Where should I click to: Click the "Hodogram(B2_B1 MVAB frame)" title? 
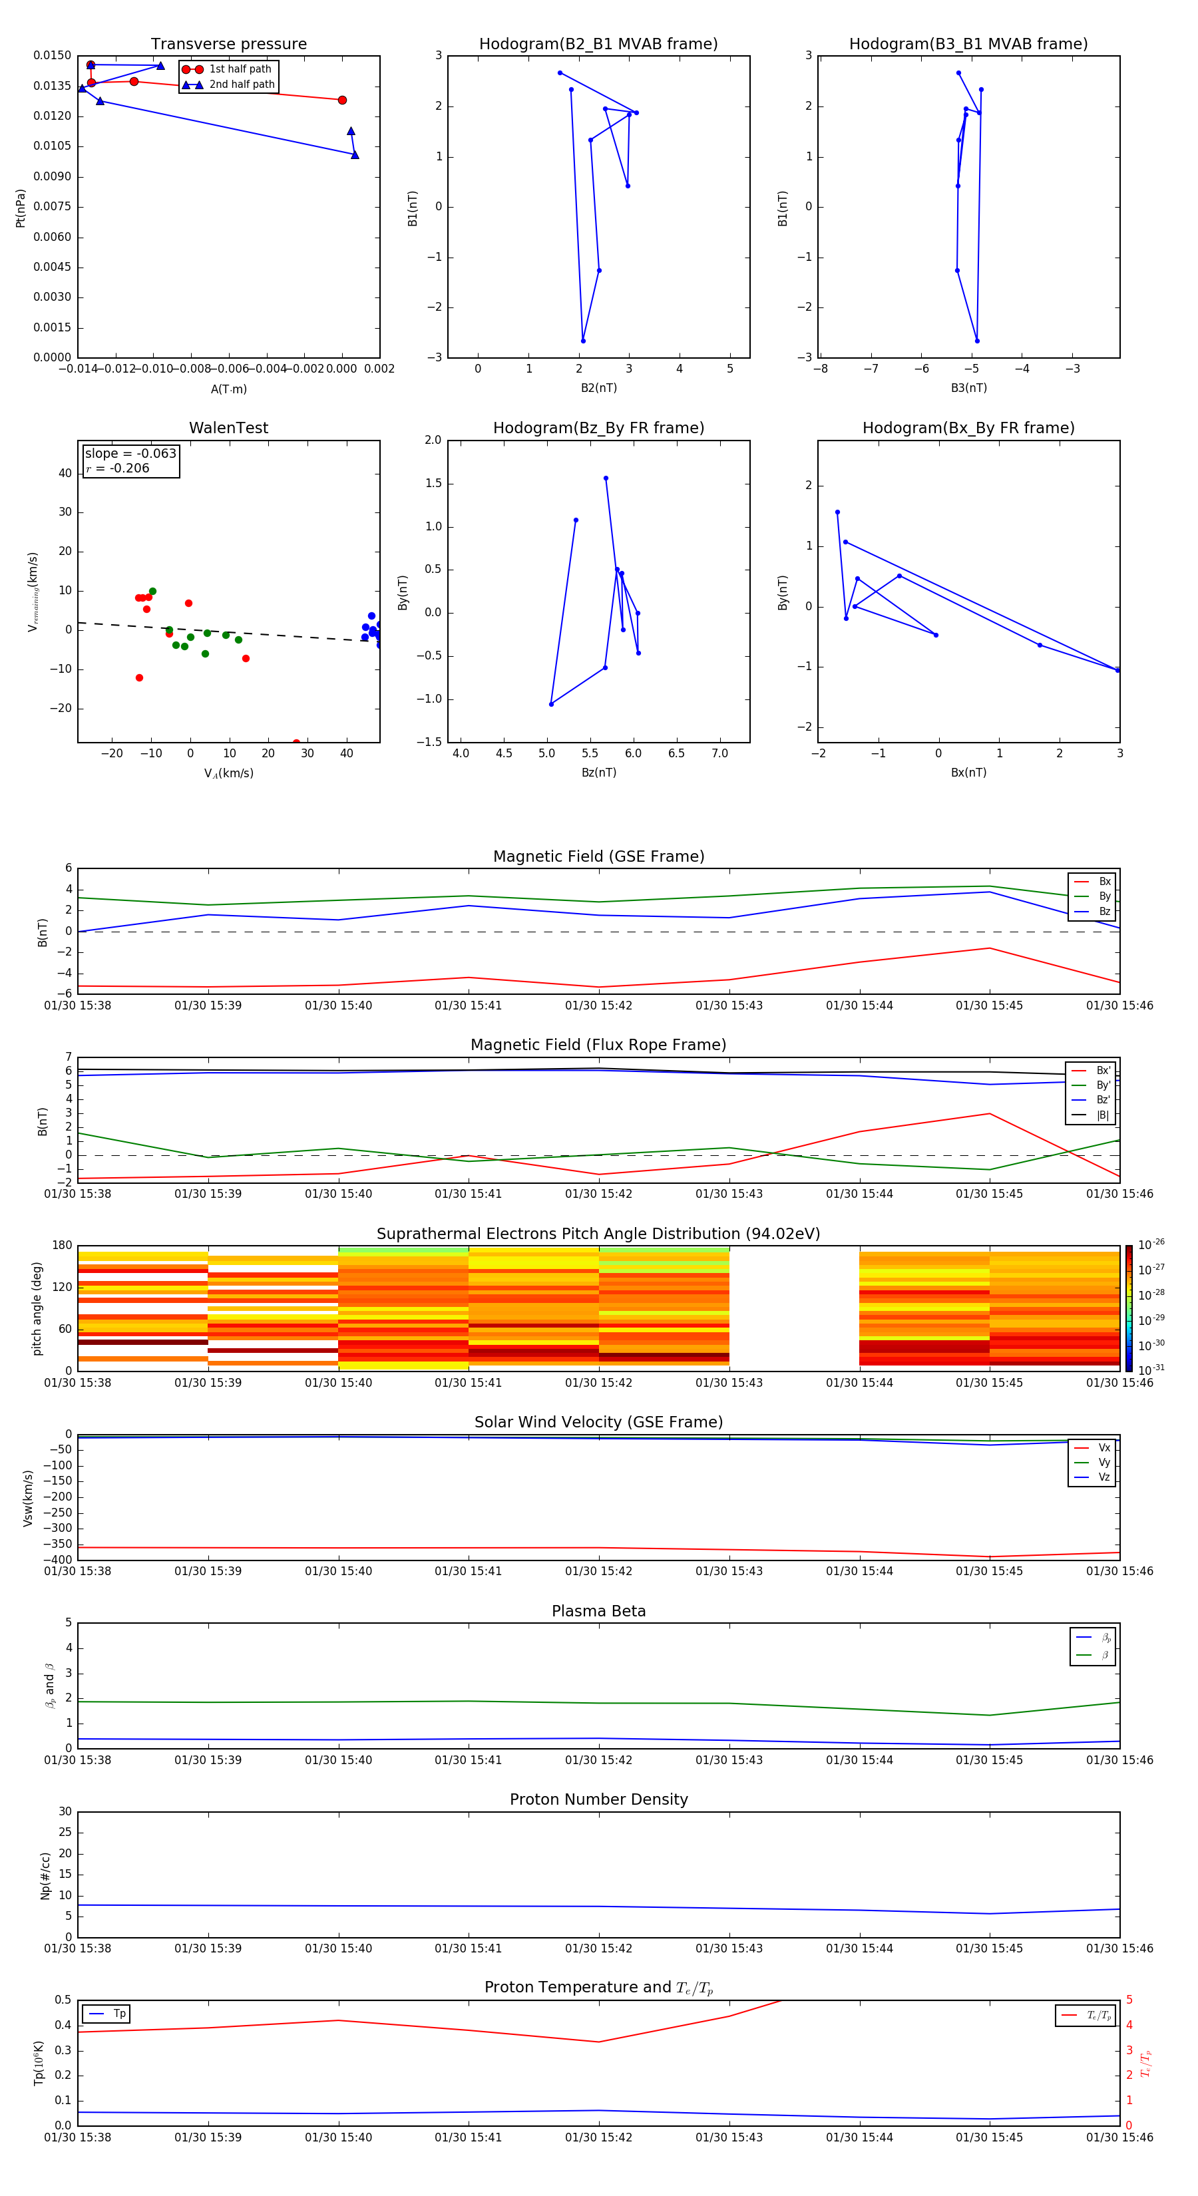click(598, 43)
